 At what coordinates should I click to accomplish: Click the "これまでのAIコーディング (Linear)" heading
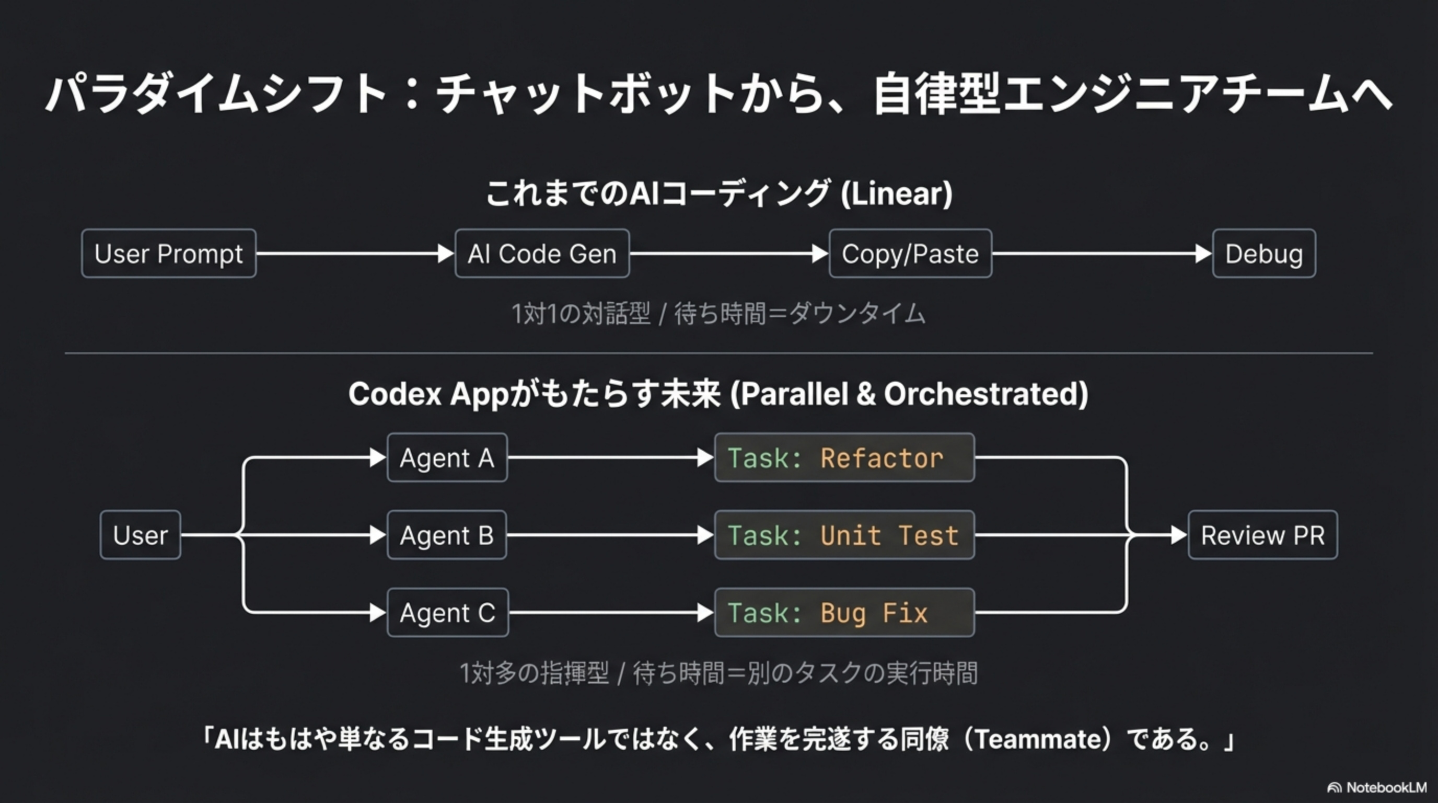pyautogui.click(x=719, y=193)
